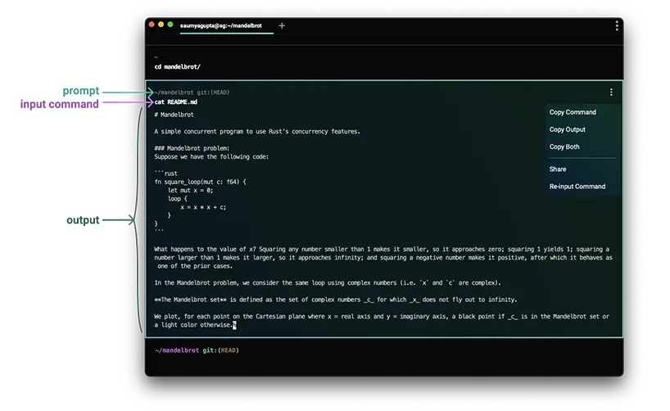Click the green maximize window button

pos(170,25)
